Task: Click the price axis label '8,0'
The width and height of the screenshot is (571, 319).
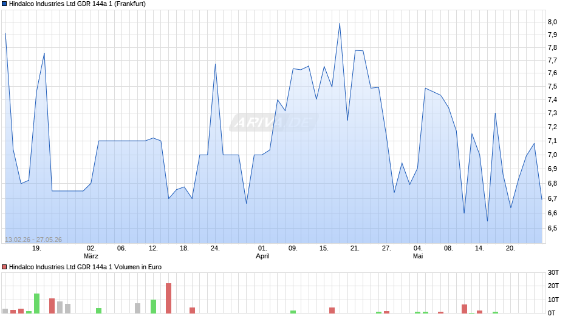Action: (552, 22)
